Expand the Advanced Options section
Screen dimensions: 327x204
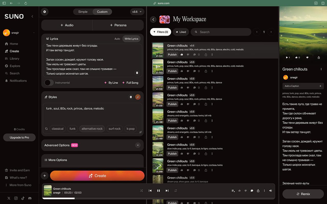tap(138, 145)
